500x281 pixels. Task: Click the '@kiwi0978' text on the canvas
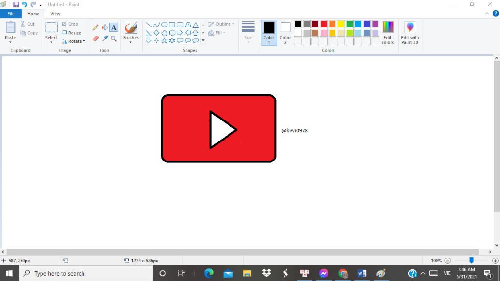point(294,131)
